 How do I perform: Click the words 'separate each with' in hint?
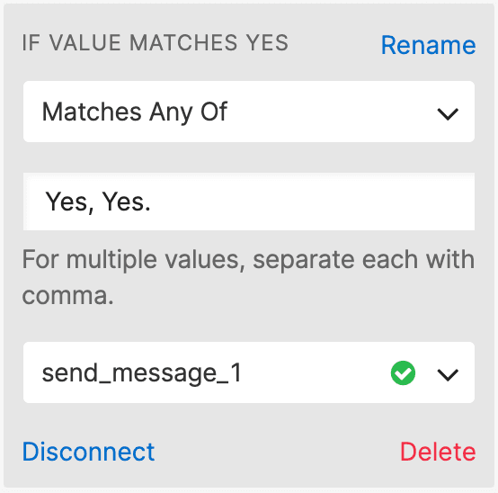point(364,260)
